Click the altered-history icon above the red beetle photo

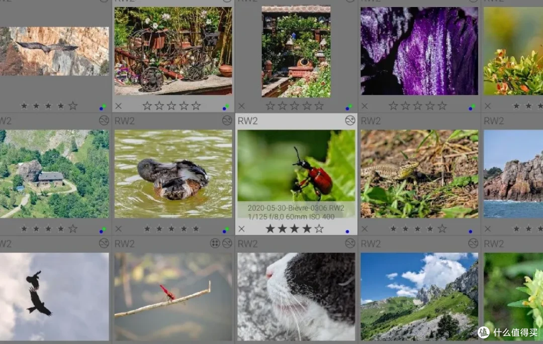[350, 121]
